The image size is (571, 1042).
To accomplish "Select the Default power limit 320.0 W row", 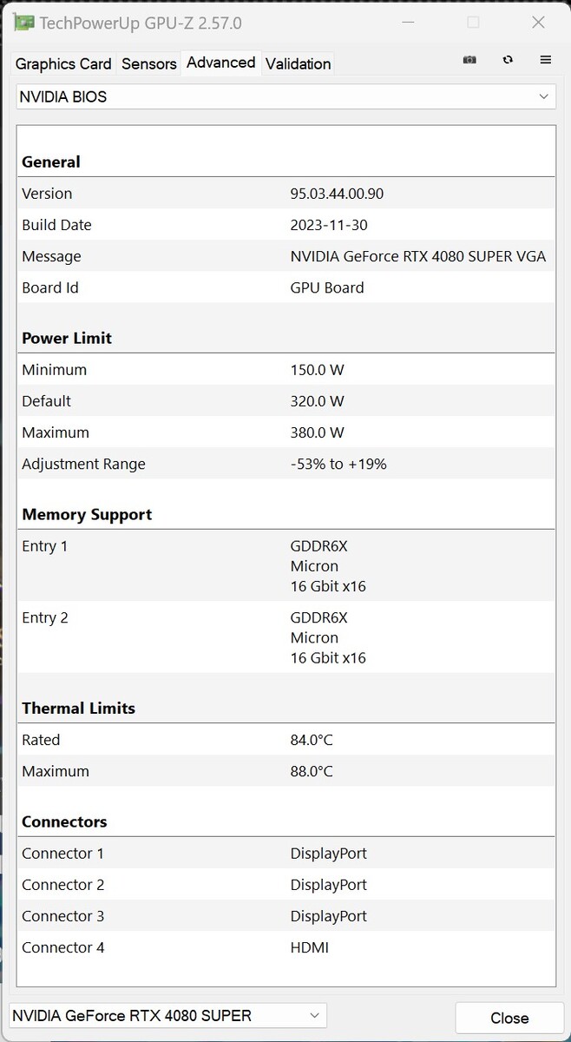I will click(x=286, y=401).
